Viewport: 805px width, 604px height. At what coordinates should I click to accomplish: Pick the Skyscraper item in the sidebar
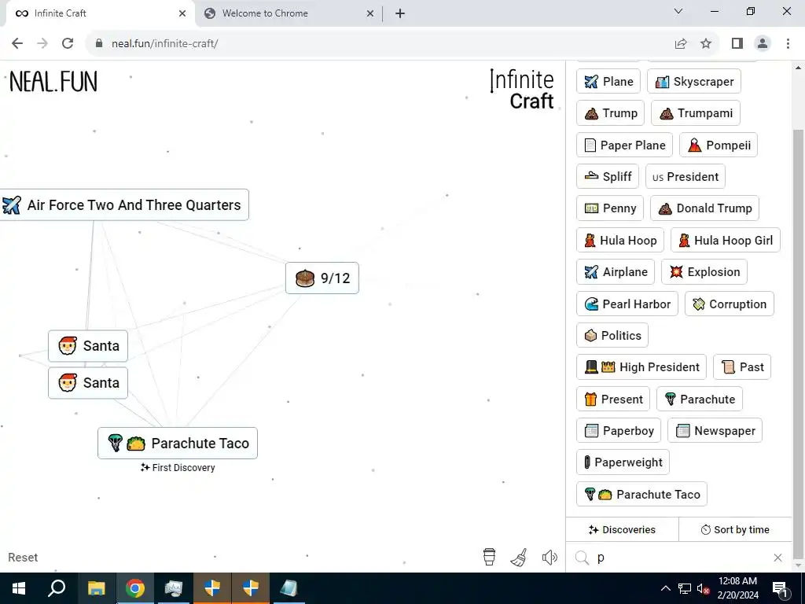pyautogui.click(x=693, y=81)
